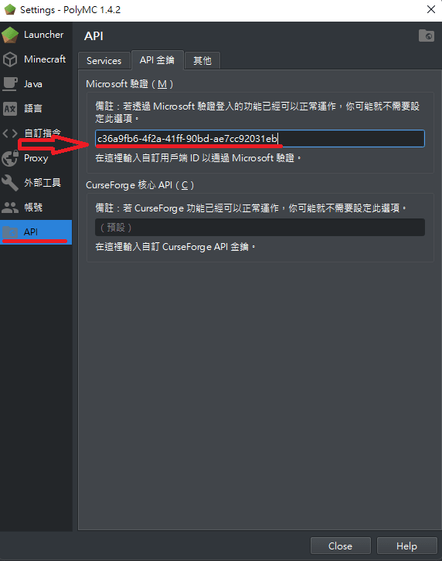Select the Proxy sidebar label

[x=36, y=158]
